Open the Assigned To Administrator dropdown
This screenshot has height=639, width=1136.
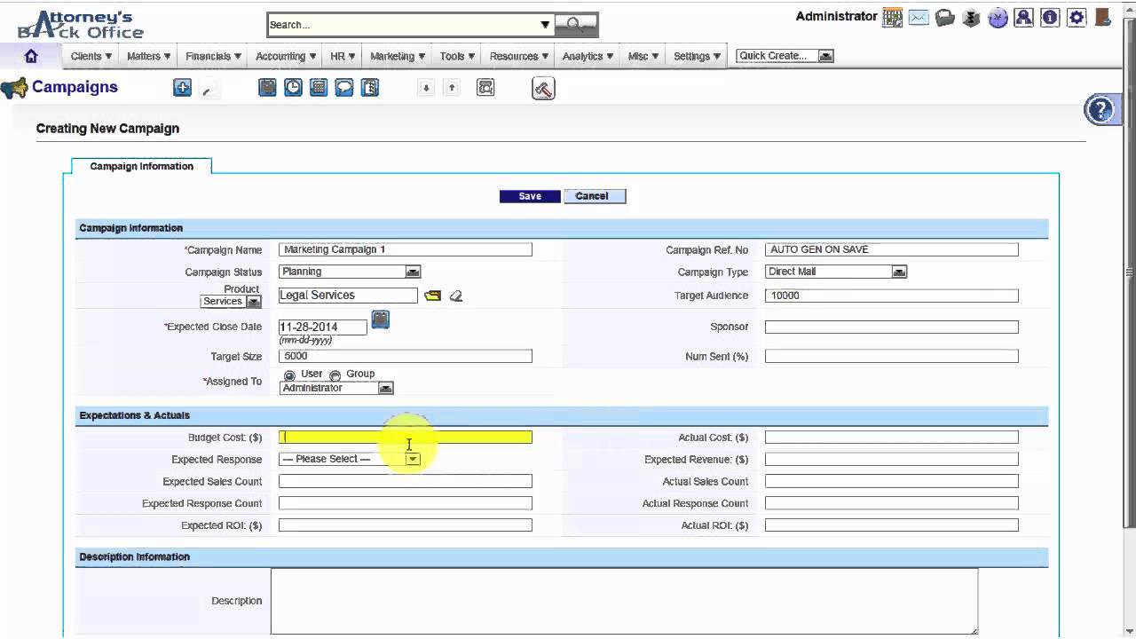[336, 388]
